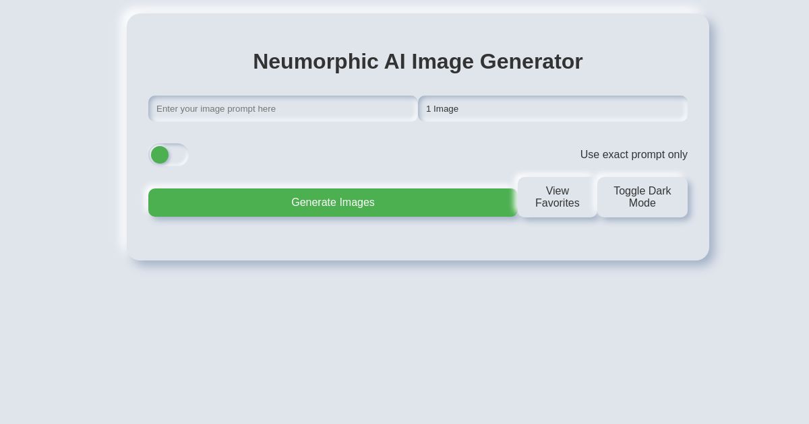
Task: Enable "Use exact prompt only" option
Action: click(169, 155)
